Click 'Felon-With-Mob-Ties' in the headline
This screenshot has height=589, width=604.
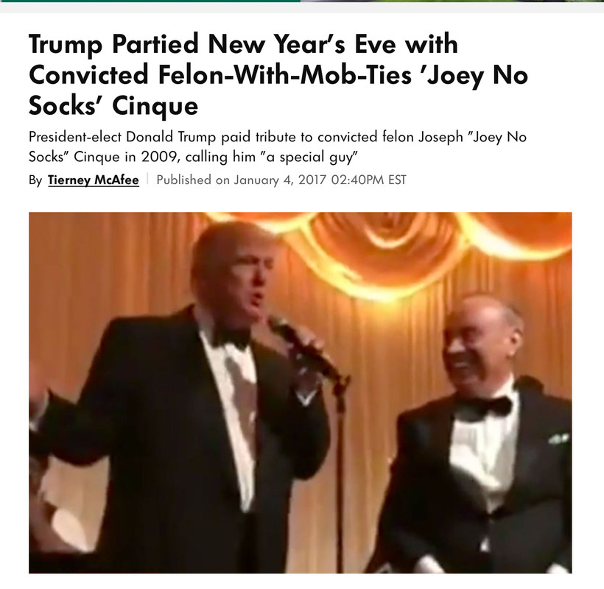click(284, 74)
